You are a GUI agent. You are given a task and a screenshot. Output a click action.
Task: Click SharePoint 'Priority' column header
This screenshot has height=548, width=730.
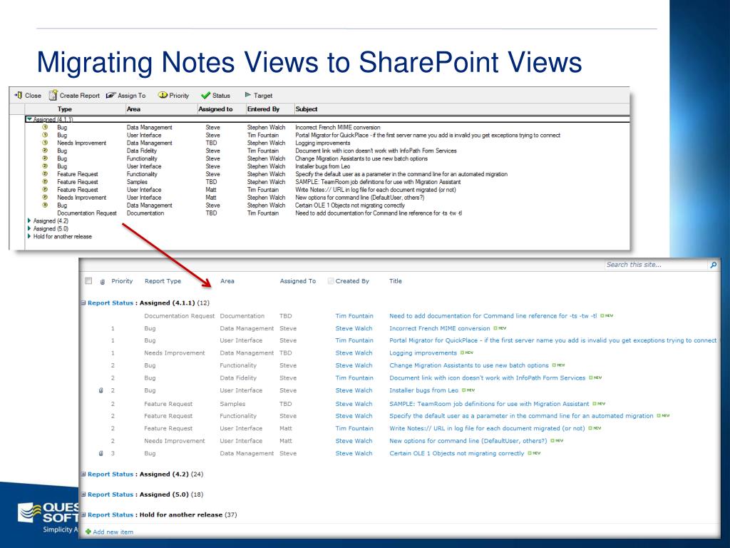click(122, 281)
